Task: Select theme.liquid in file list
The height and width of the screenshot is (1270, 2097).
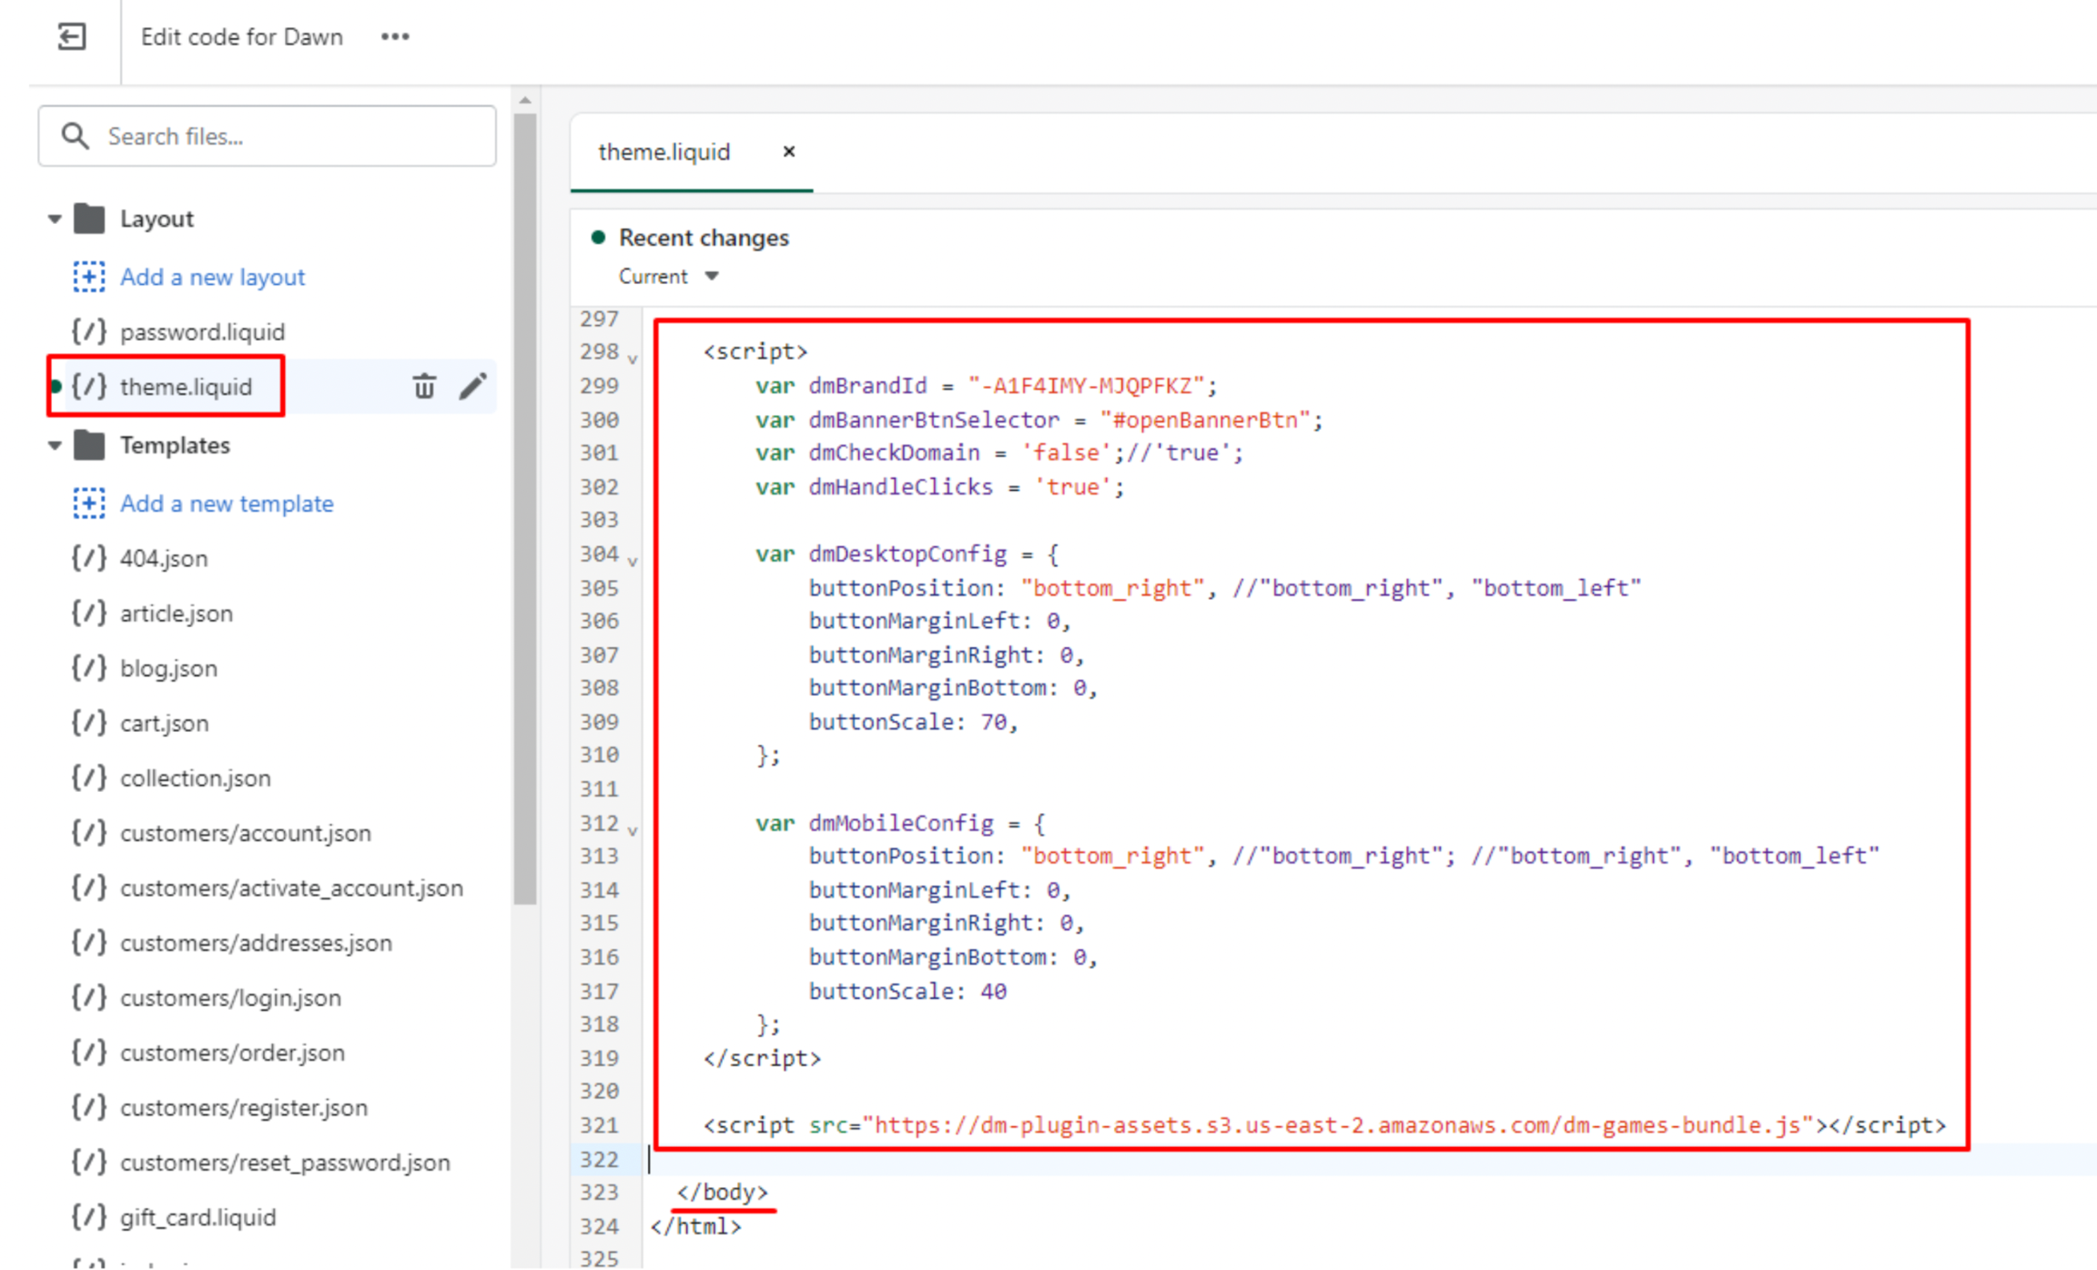Action: point(186,387)
